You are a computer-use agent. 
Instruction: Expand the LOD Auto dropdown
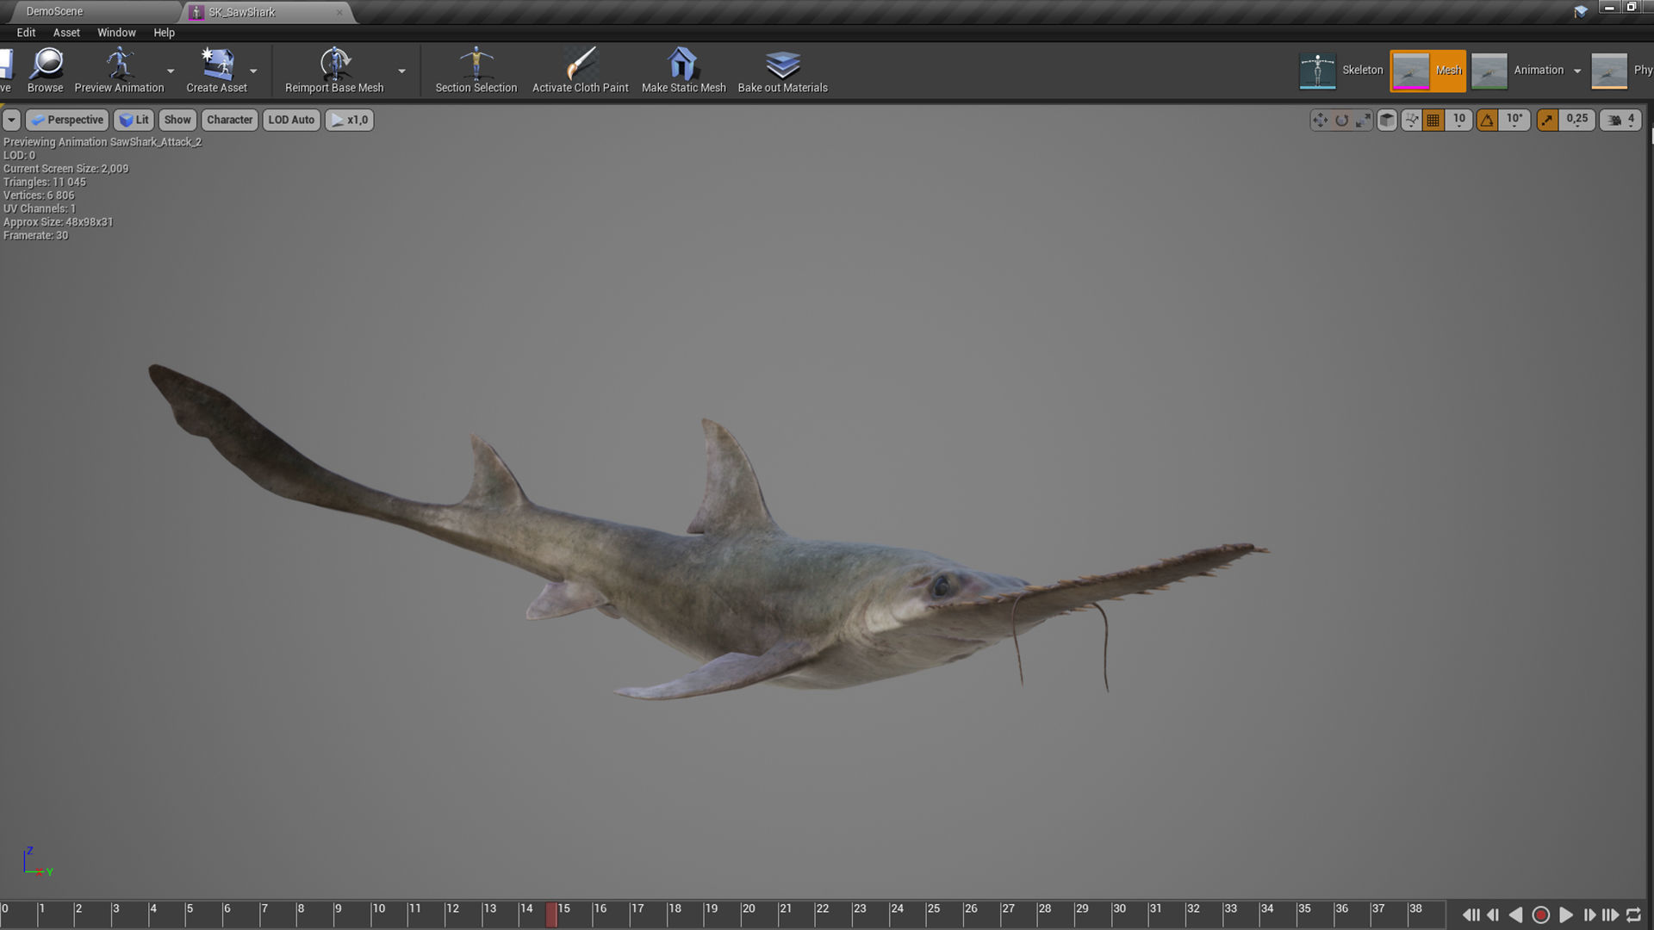pos(291,120)
